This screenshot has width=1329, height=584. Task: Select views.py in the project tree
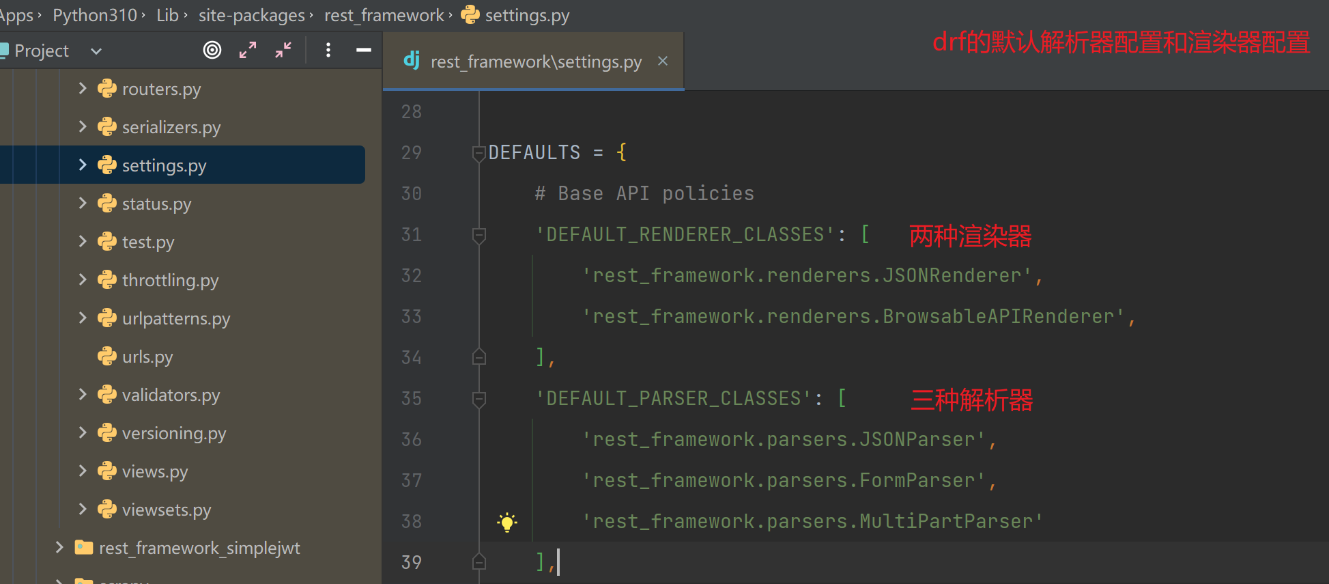click(x=155, y=471)
